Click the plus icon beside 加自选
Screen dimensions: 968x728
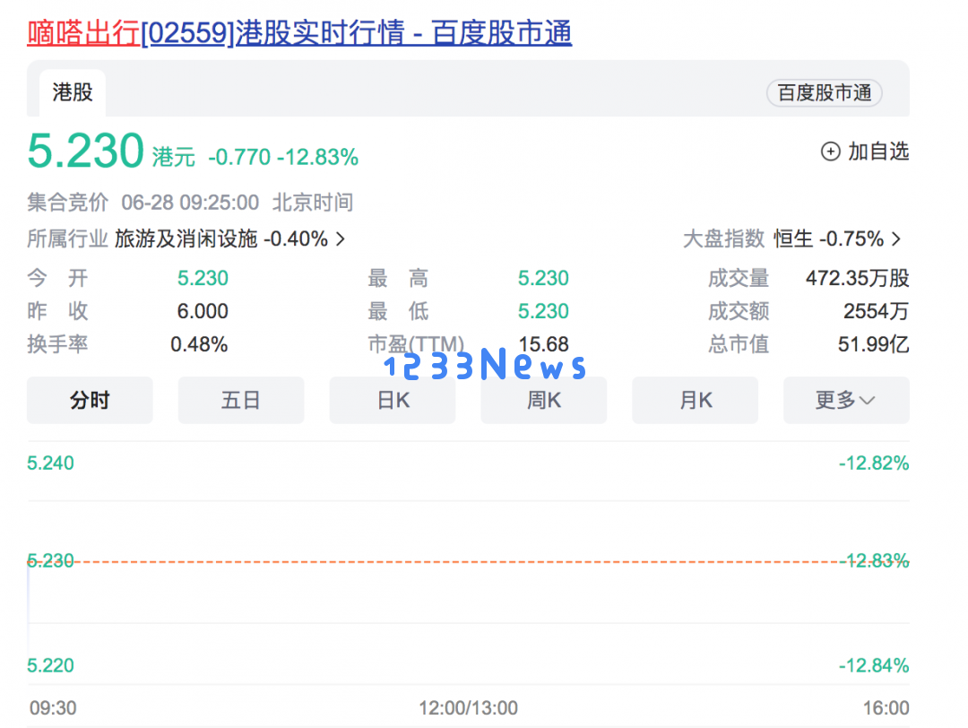[830, 152]
